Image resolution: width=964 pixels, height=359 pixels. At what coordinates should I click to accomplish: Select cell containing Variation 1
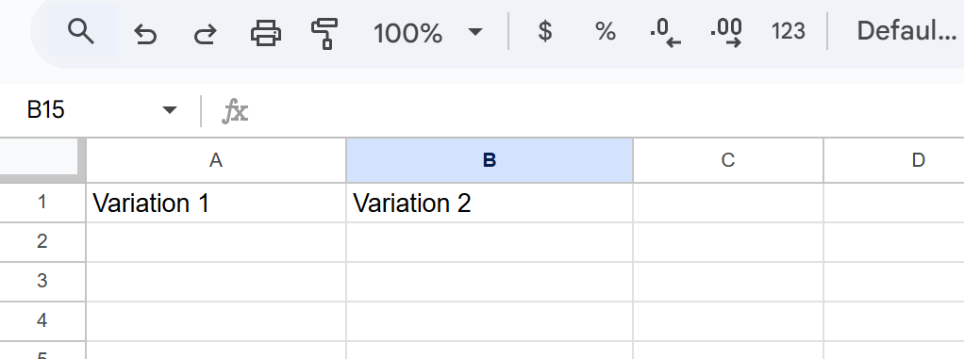[x=216, y=204]
